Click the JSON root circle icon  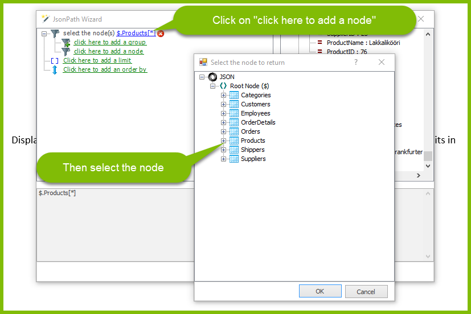point(212,77)
